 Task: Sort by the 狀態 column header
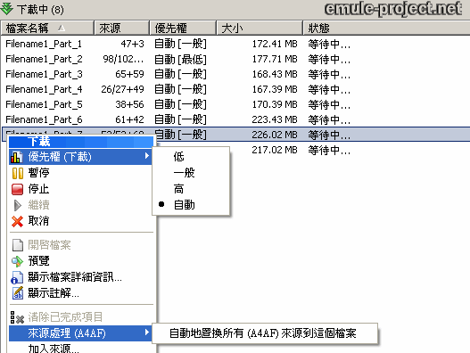coord(386,29)
